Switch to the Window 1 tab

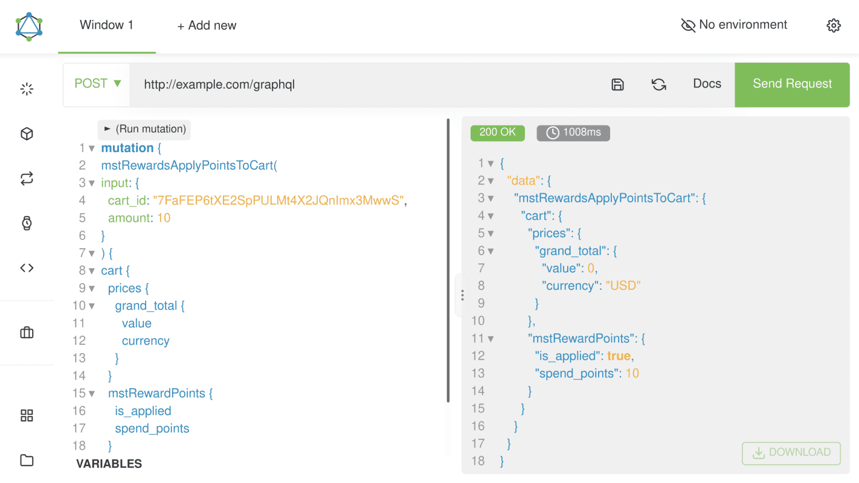tap(106, 25)
